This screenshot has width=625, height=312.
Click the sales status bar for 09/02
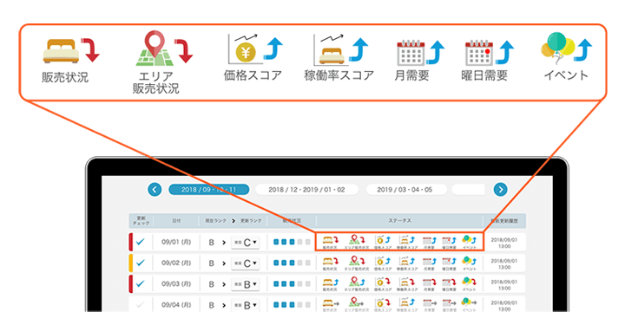pos(291,263)
